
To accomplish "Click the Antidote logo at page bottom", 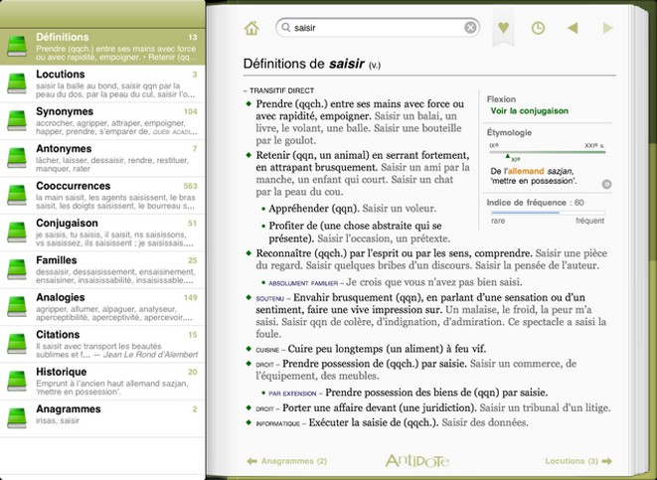I will (x=417, y=460).
